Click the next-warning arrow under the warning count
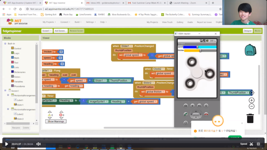The width and height of the screenshot is (267, 150). pos(50,118)
